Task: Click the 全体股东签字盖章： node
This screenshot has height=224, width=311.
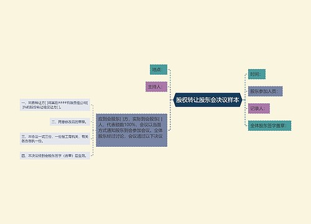Action: (269, 126)
